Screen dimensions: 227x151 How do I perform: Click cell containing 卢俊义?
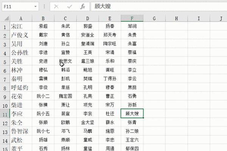21,35
